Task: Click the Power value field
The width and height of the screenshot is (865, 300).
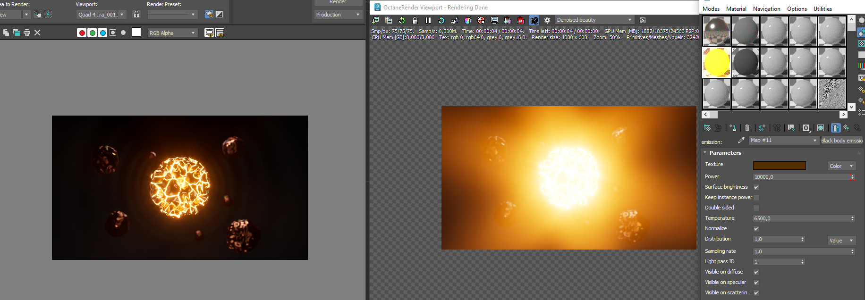Action: pyautogui.click(x=801, y=177)
